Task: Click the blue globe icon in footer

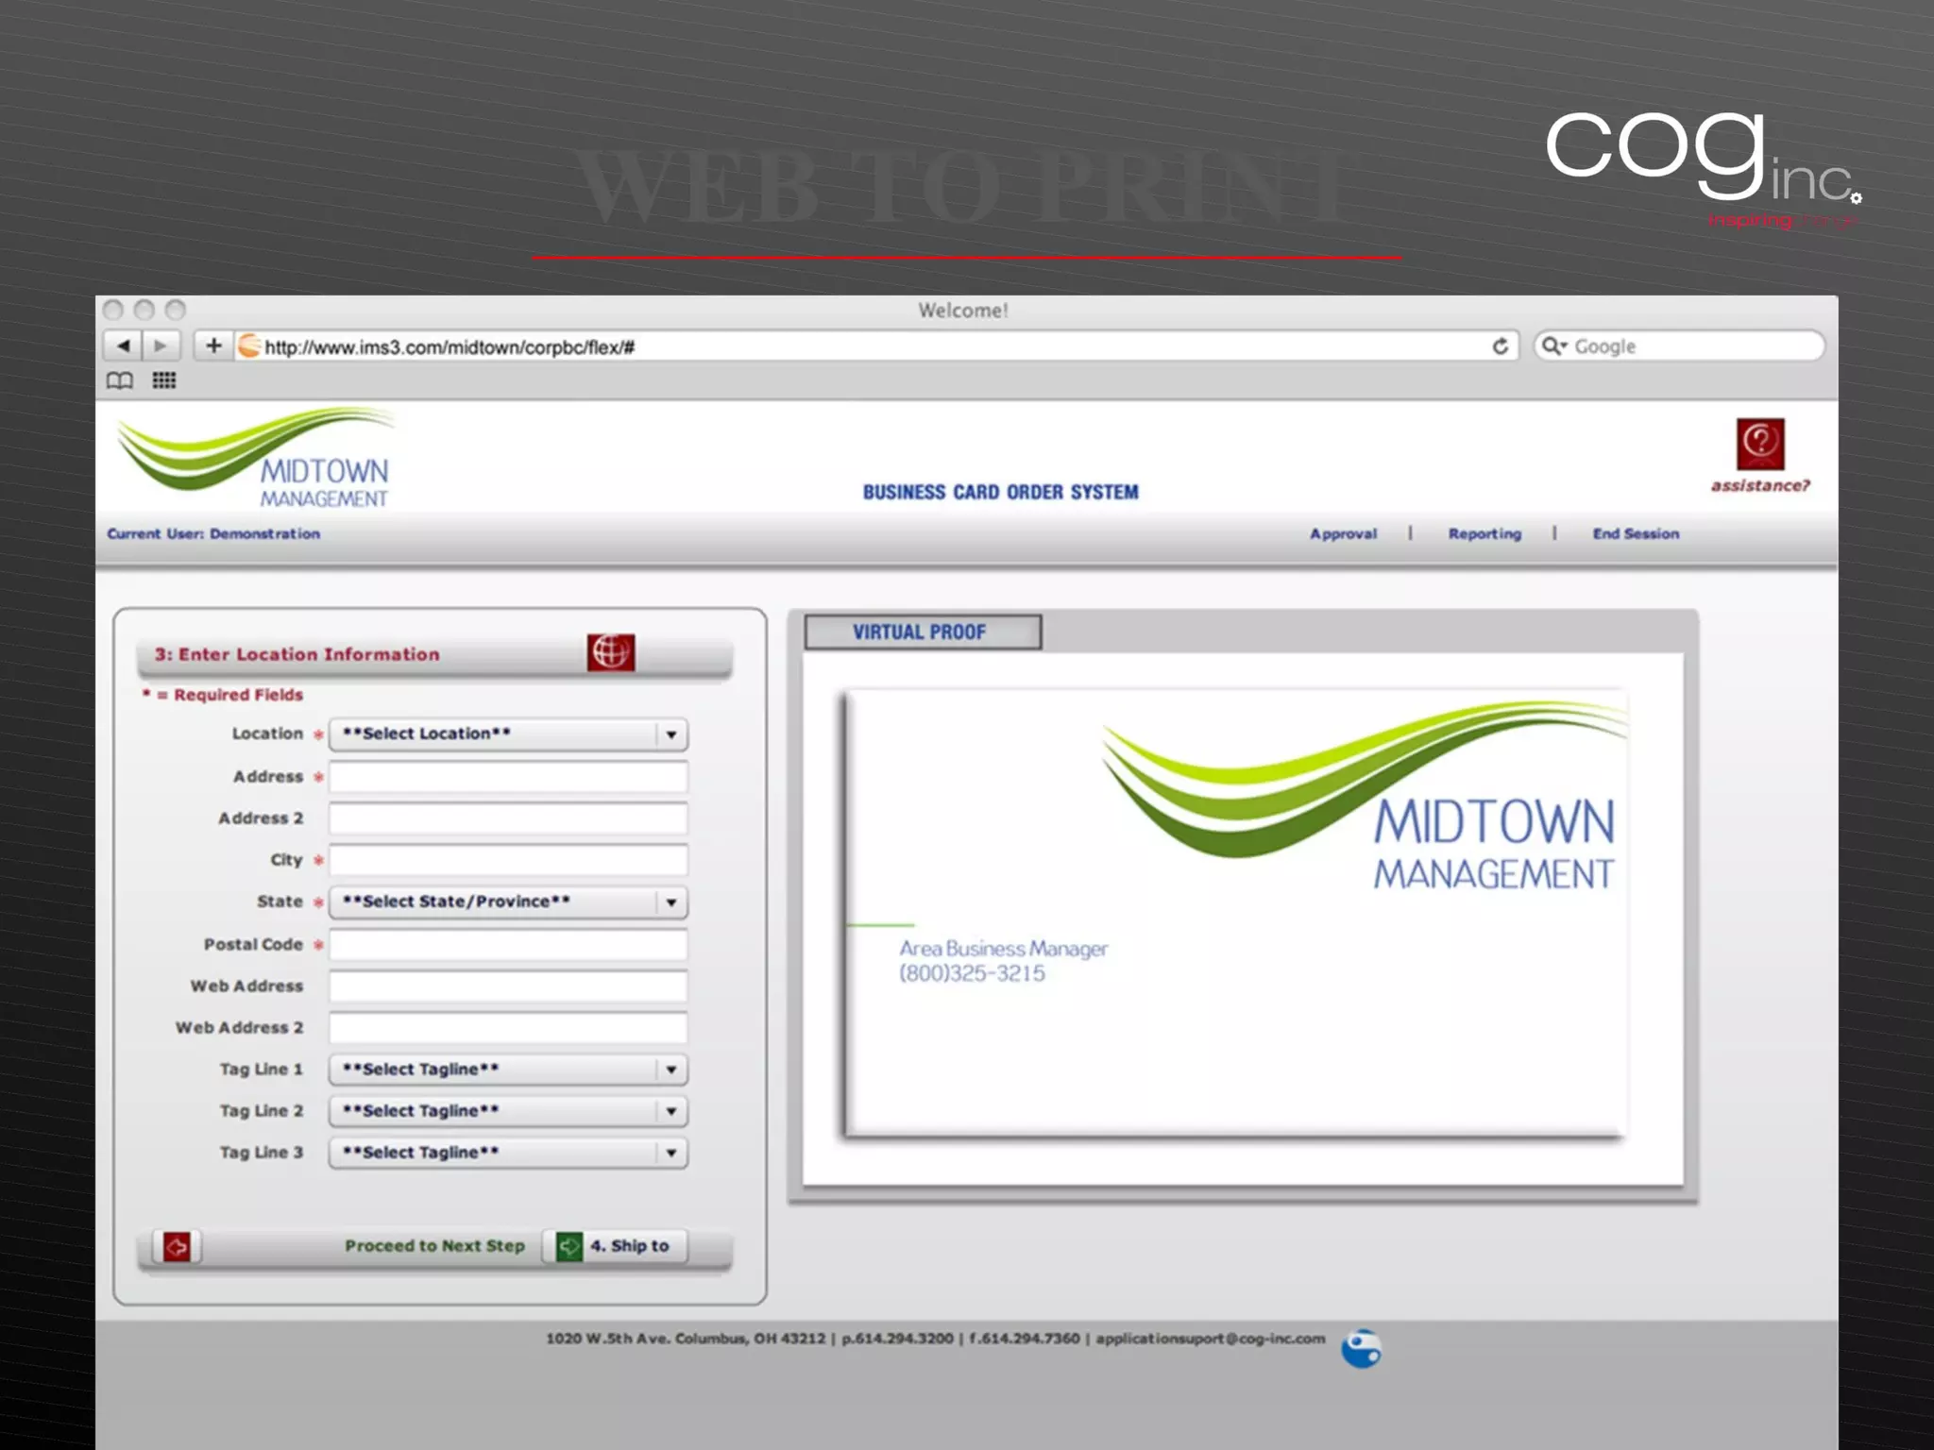Action: click(1361, 1348)
